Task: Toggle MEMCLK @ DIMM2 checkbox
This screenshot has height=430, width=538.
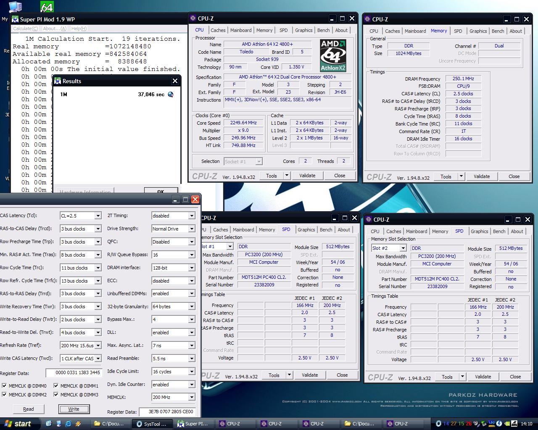Action: coord(4,394)
